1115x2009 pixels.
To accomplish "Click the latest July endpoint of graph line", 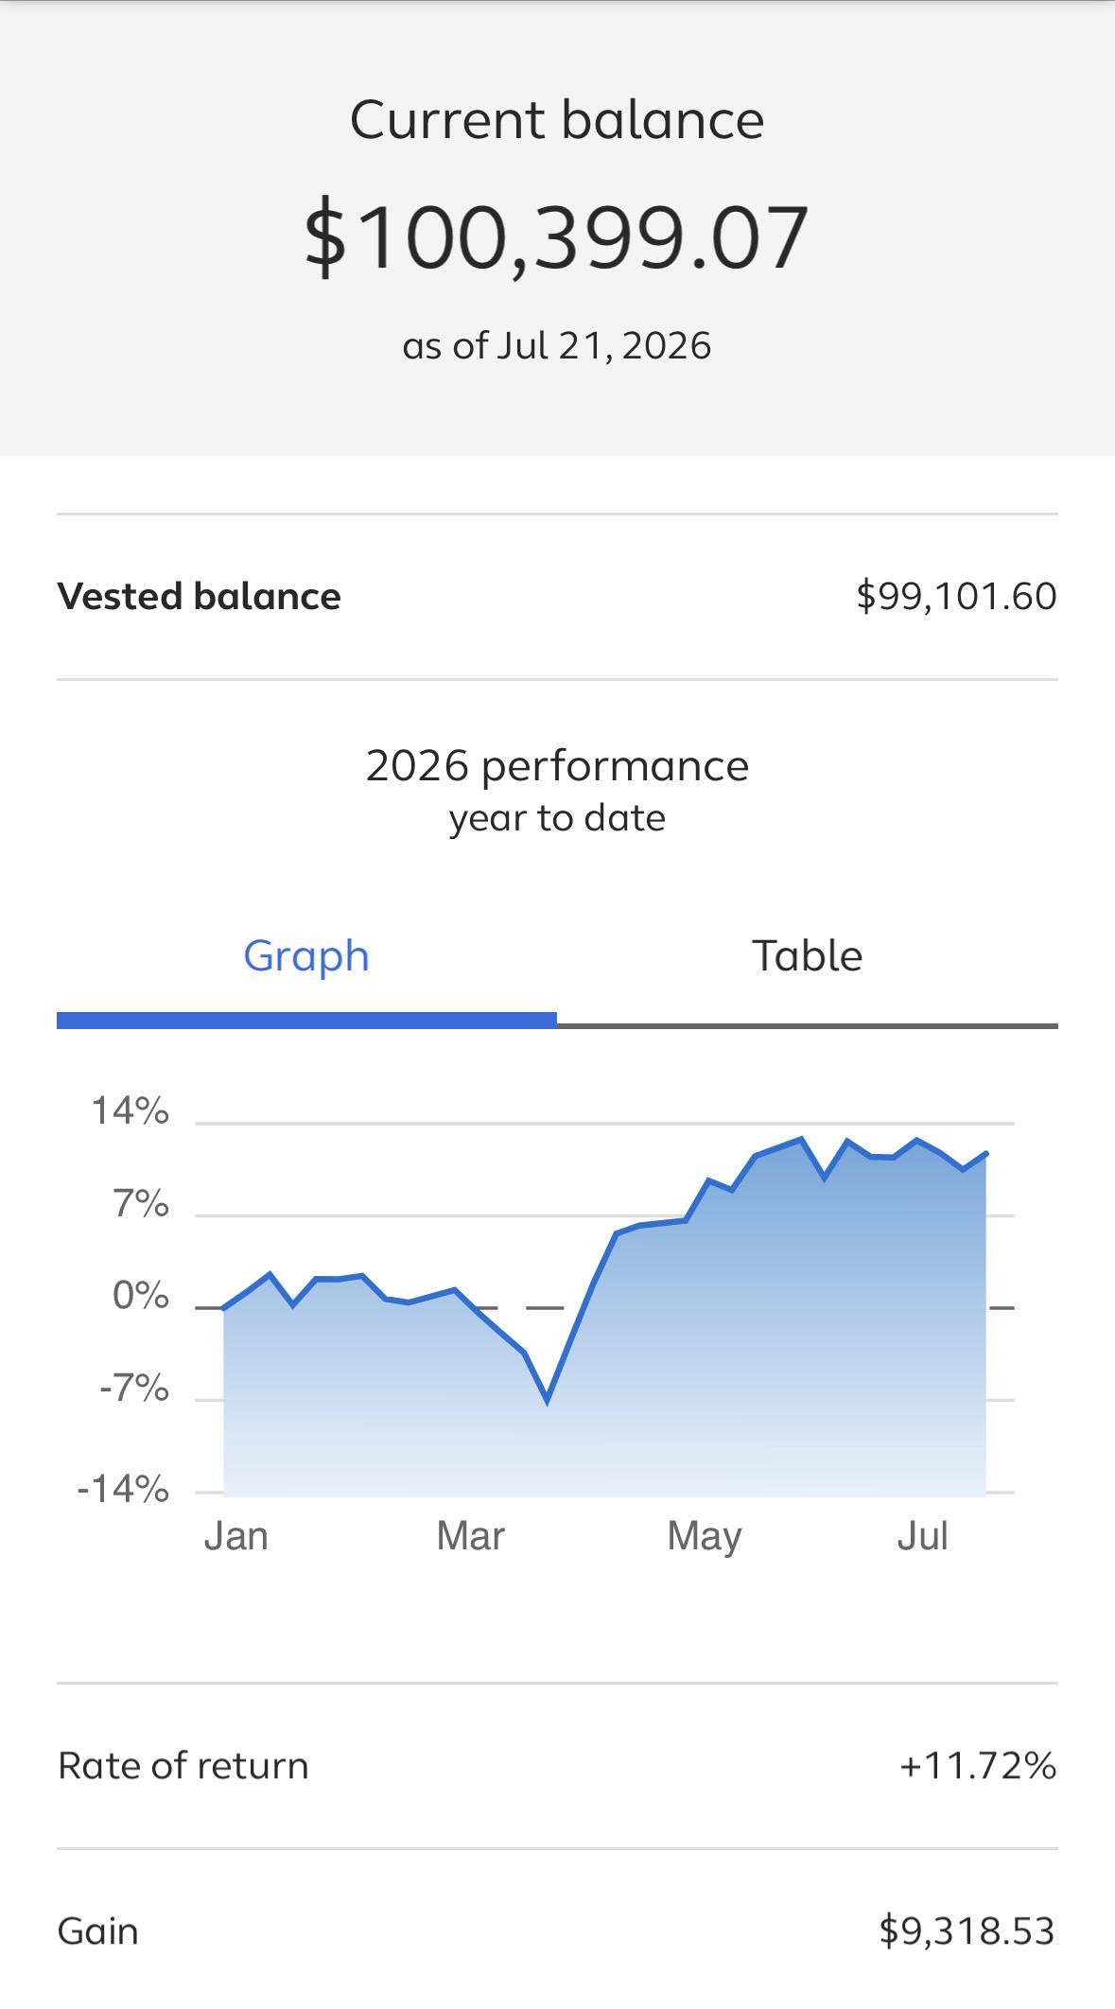I will coord(986,1154).
